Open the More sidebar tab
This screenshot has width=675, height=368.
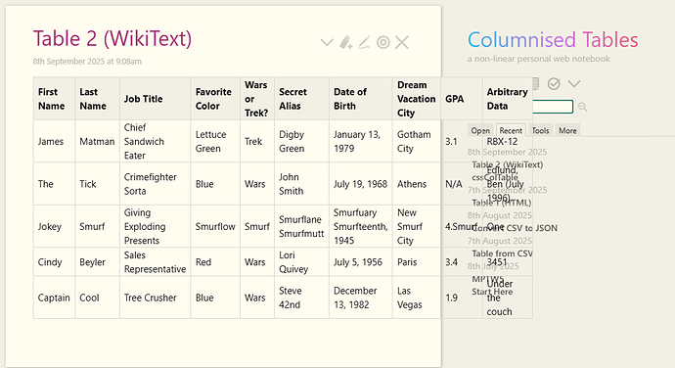[567, 130]
